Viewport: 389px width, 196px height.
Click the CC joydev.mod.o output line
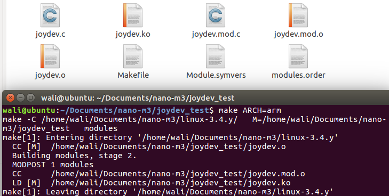(158, 174)
